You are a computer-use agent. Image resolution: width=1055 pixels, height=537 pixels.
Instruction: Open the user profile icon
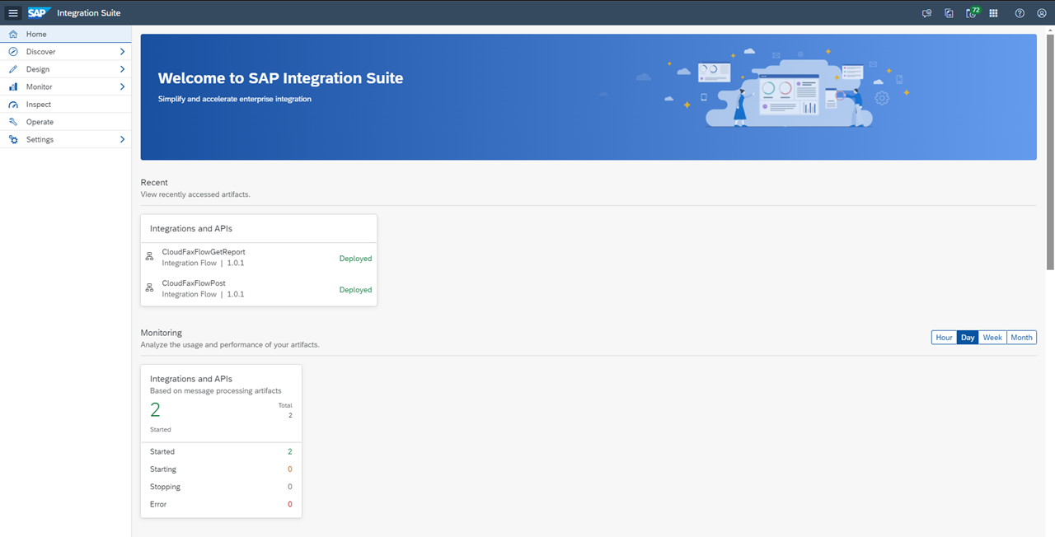click(x=1041, y=13)
